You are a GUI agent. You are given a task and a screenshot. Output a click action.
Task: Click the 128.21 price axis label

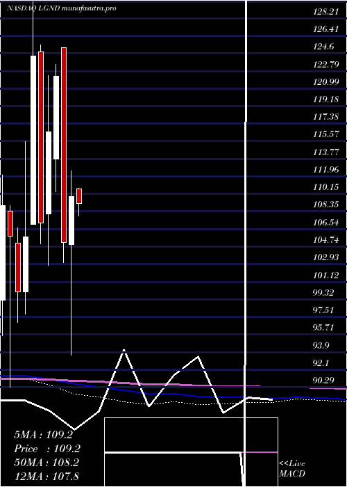point(324,12)
